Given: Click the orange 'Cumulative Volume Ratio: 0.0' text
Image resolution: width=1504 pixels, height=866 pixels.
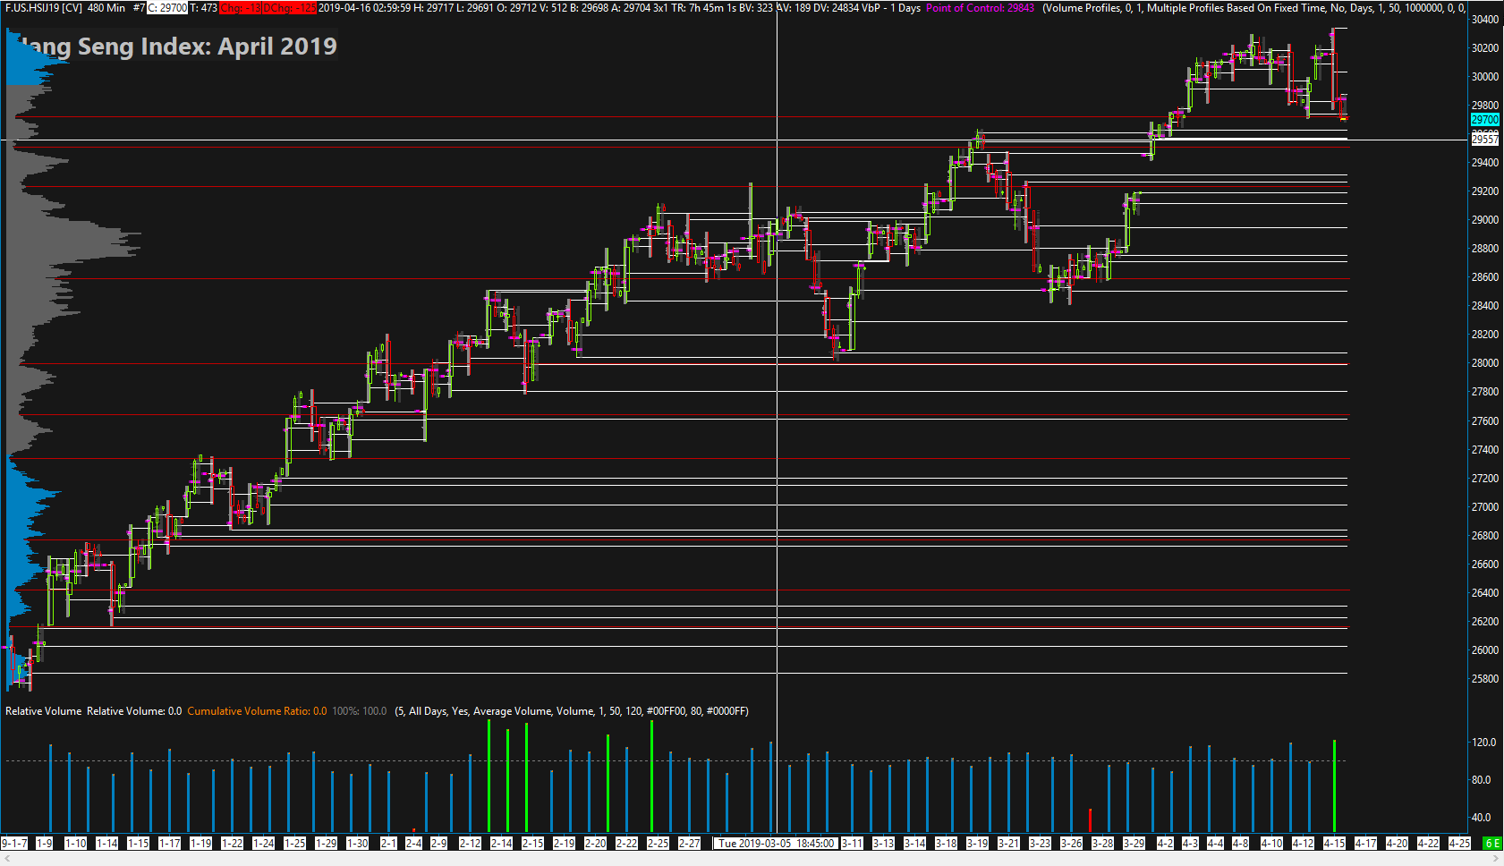Looking at the screenshot, I should click(x=257, y=711).
